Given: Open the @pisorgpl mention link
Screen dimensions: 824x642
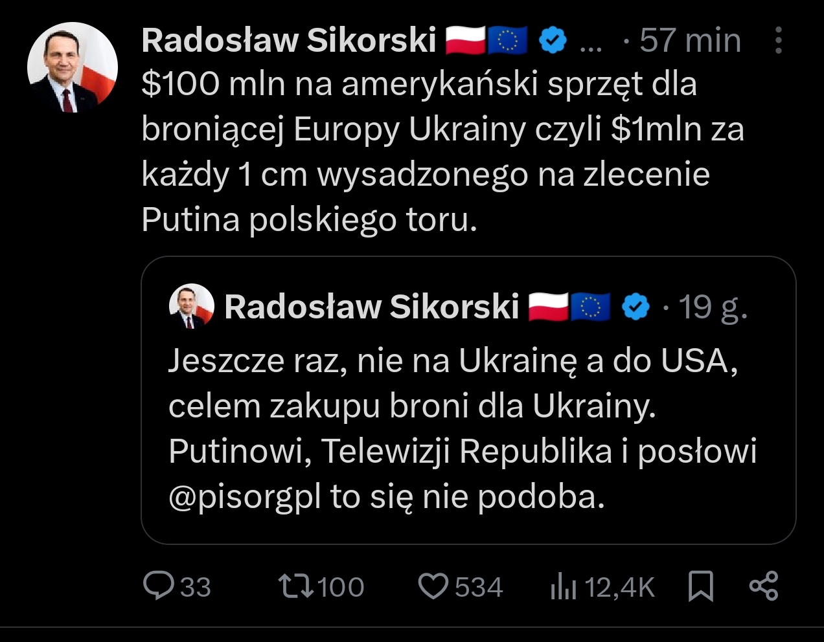Looking at the screenshot, I should tap(245, 497).
